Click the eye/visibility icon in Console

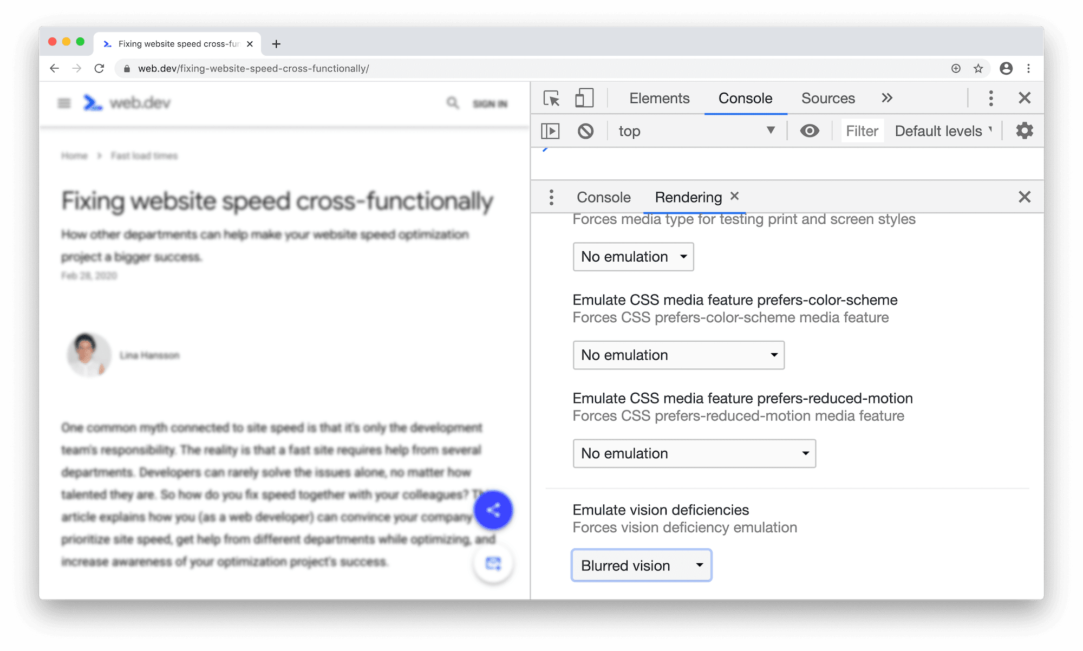(810, 130)
